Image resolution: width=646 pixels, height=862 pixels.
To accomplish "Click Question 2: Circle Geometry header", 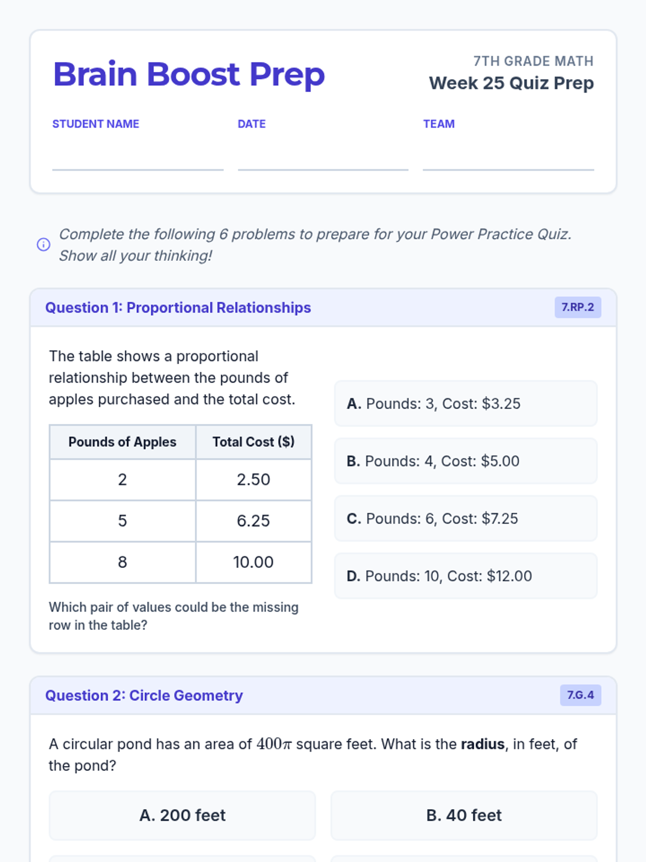I will 144,696.
